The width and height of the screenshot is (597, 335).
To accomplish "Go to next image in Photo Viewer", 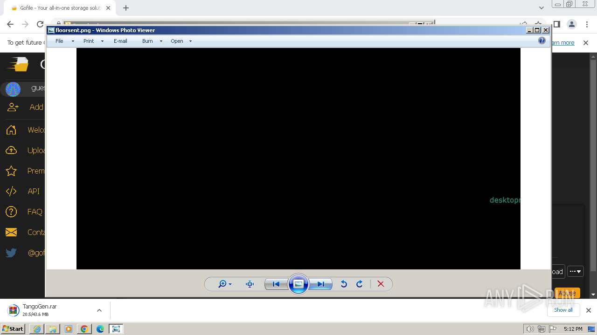I will coord(321,284).
